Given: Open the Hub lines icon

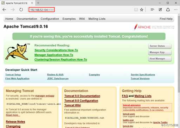Looking at the screenshot, I should click(152, 10).
